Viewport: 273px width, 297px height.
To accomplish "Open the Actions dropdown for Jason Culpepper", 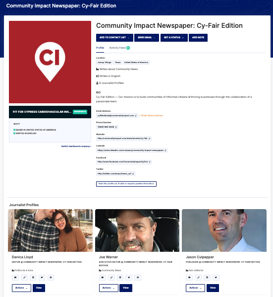I will click(x=195, y=288).
